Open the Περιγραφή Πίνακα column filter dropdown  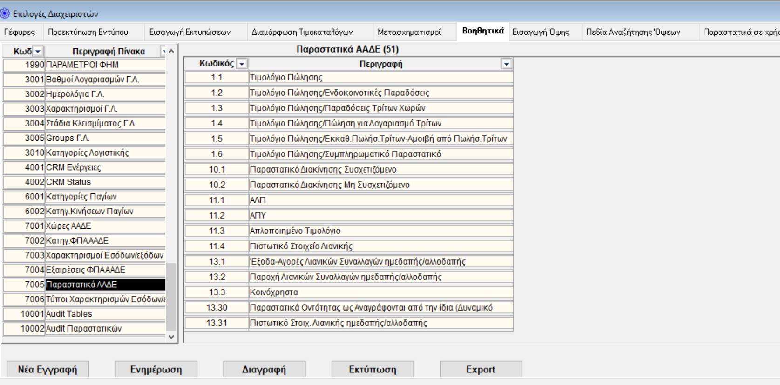(x=163, y=51)
